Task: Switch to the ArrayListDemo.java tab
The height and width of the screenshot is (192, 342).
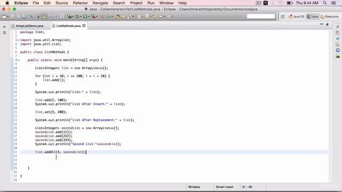Action: coord(27,26)
